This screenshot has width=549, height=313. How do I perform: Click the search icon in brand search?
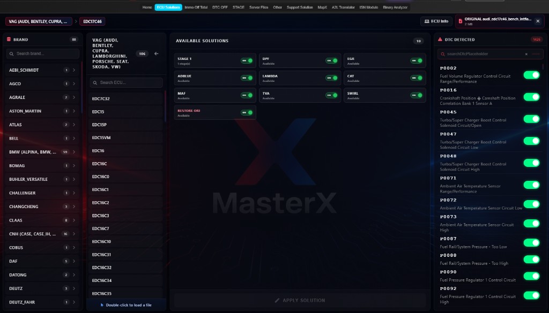[12, 54]
